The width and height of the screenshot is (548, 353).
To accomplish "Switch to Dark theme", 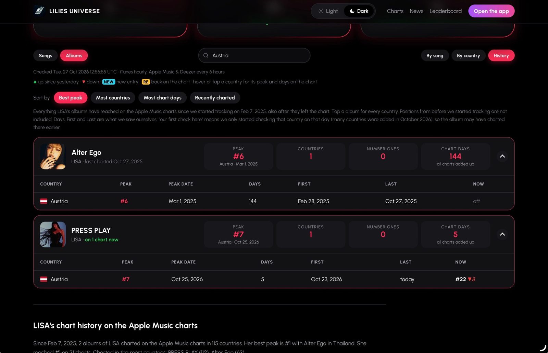I will [359, 11].
